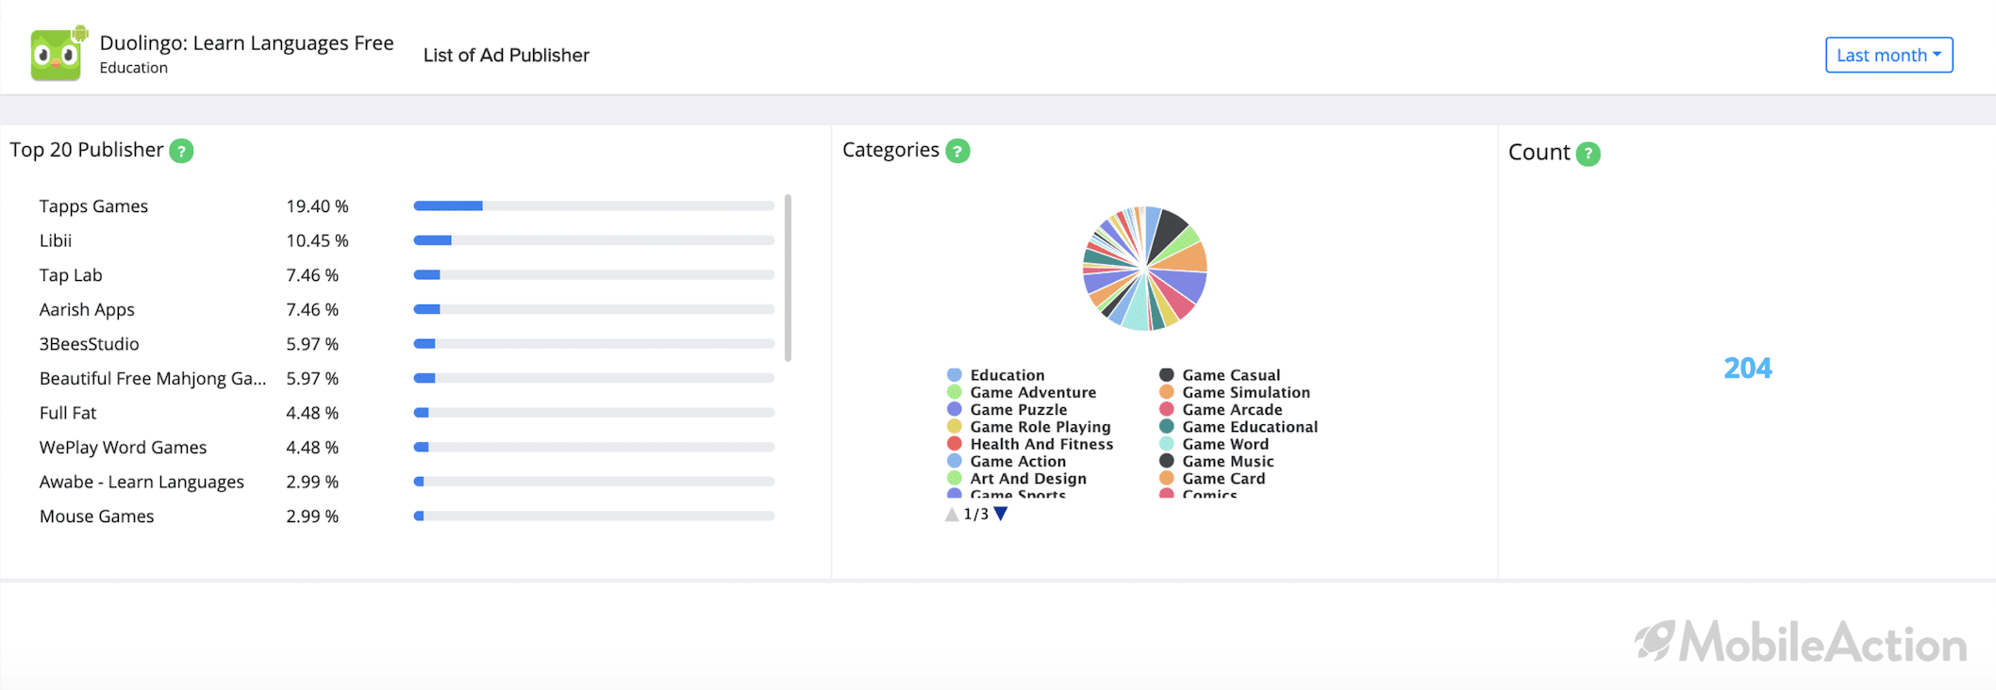Toggle Game Puzzle legend swatch

click(955, 409)
